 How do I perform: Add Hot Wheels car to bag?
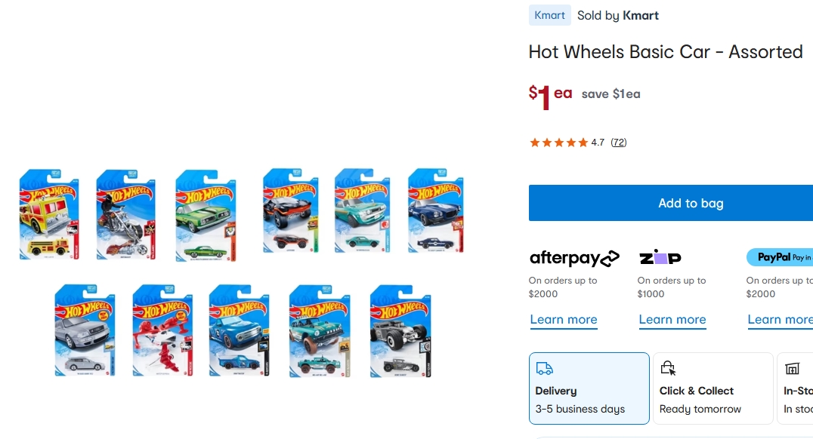point(671,203)
